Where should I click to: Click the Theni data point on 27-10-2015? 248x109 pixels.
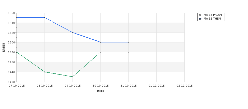17,18
